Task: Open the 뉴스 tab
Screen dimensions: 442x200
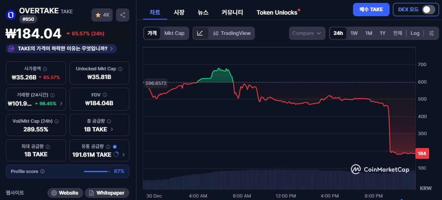Action: pyautogui.click(x=203, y=12)
